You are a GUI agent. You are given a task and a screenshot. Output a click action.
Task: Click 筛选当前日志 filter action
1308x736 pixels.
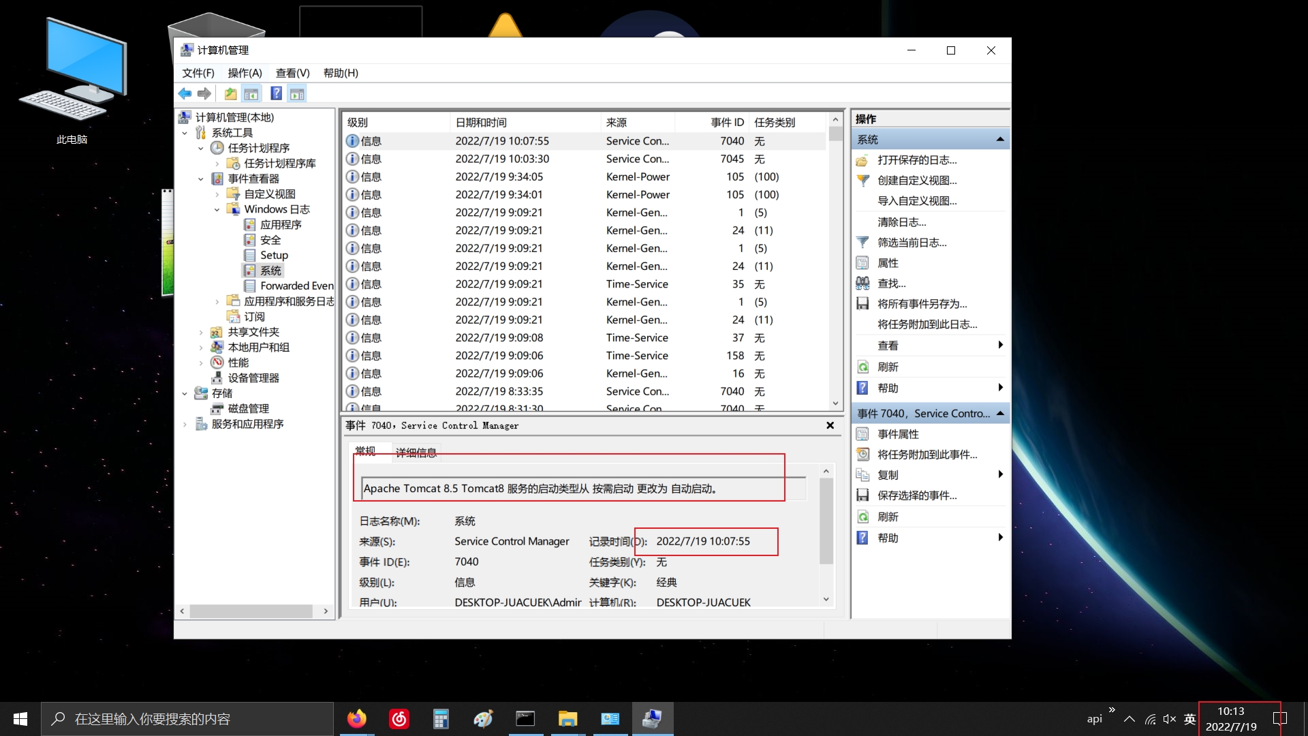click(912, 243)
